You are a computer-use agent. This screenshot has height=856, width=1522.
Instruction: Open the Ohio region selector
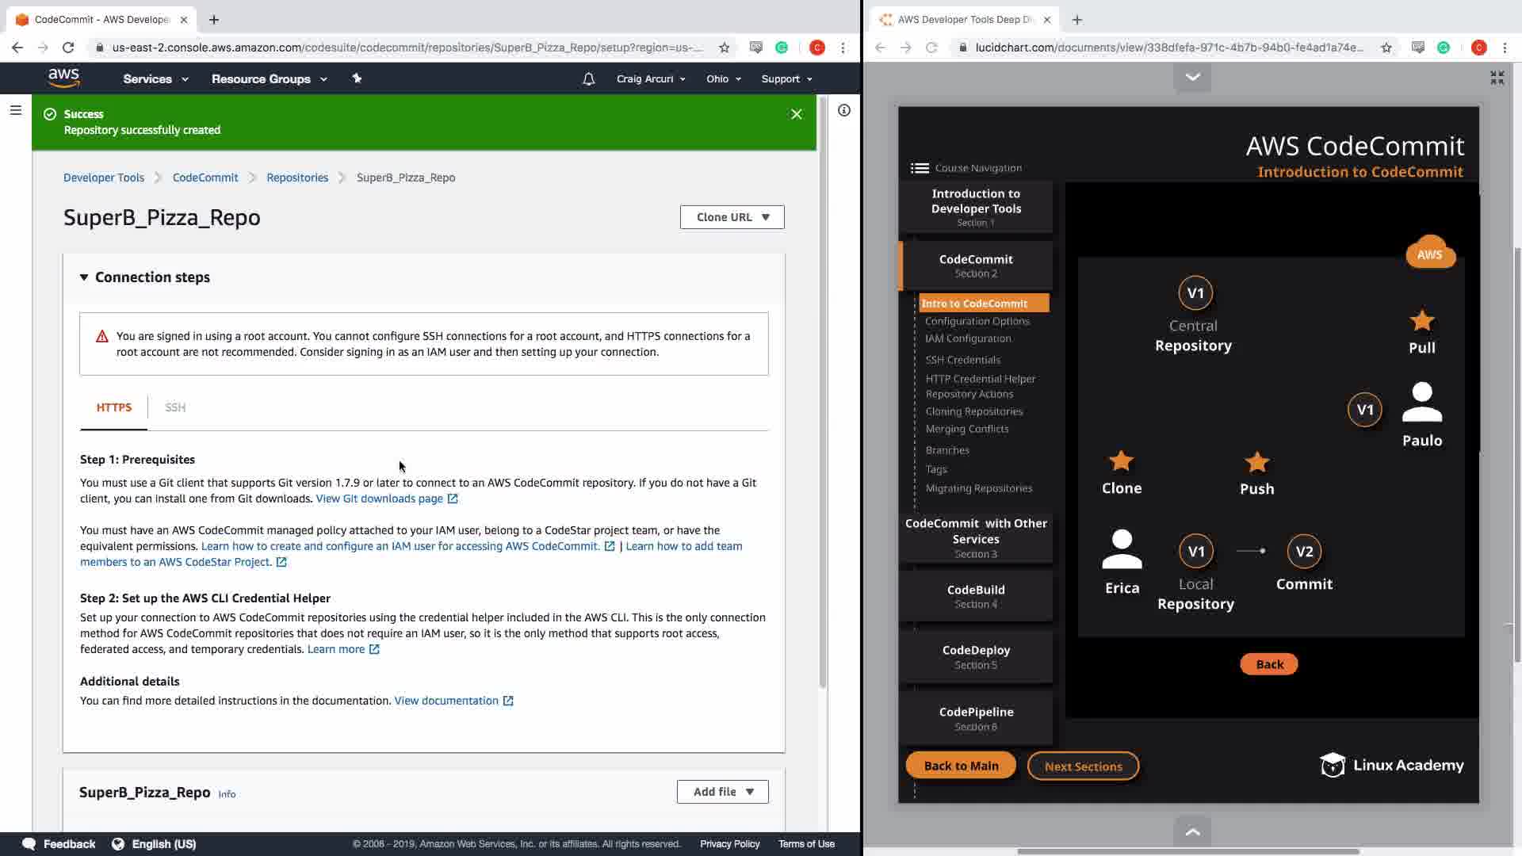(723, 79)
